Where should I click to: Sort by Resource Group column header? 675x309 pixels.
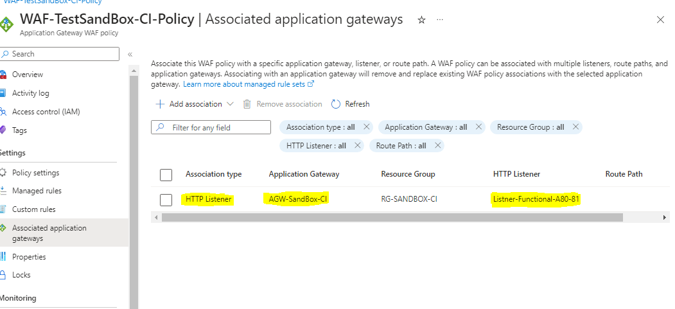408,174
